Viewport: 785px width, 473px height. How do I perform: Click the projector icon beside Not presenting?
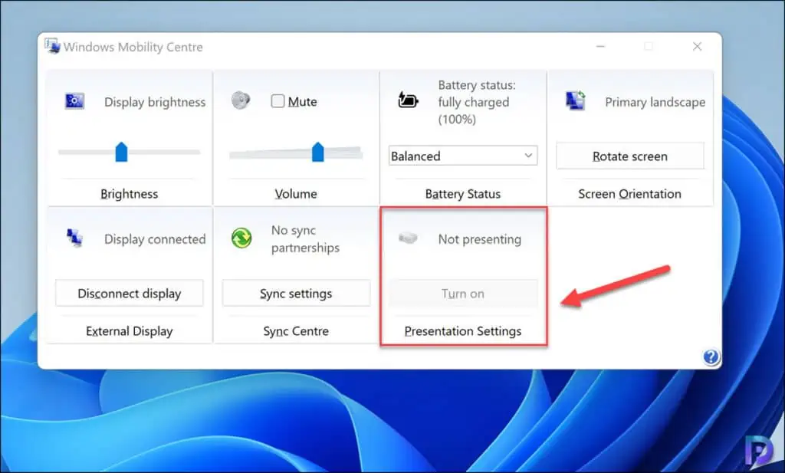[408, 237]
